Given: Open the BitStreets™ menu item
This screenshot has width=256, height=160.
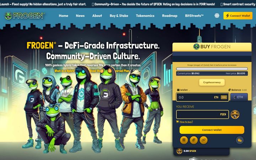Looking at the screenshot, I should pos(194,16).
